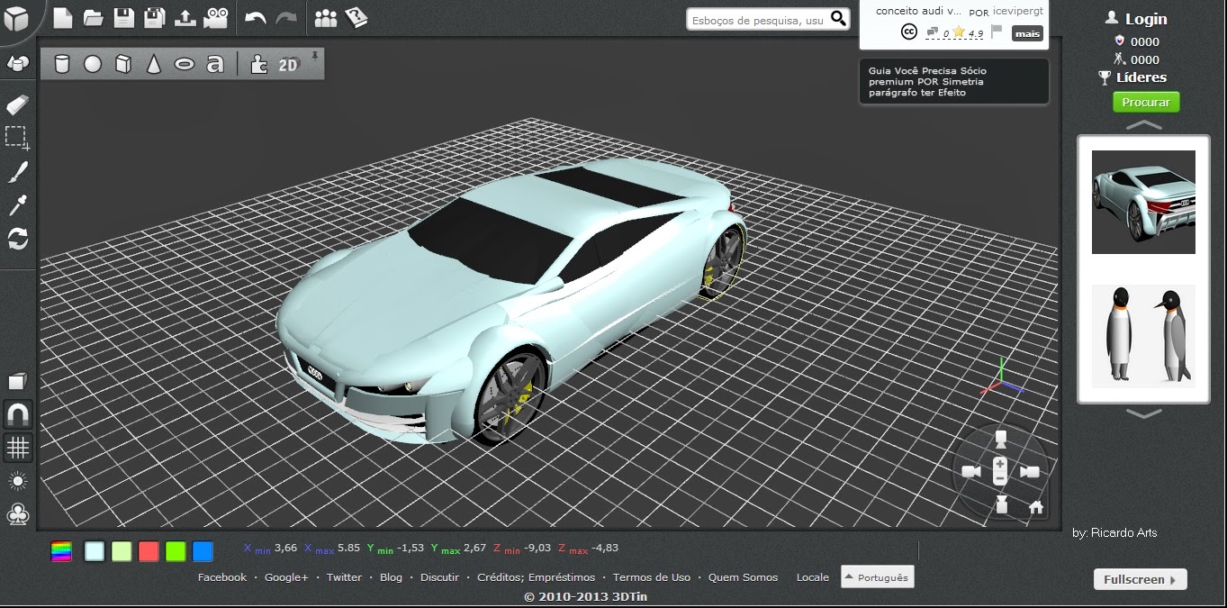Toggle the grid display

pos(16,448)
